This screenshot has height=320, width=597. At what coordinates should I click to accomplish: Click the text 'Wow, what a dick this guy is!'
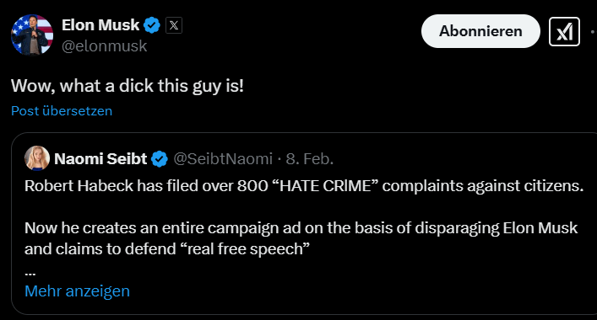(x=128, y=86)
